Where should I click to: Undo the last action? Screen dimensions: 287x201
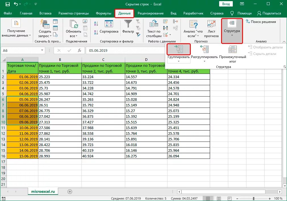coord(16,4)
